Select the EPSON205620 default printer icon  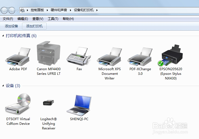(170, 55)
